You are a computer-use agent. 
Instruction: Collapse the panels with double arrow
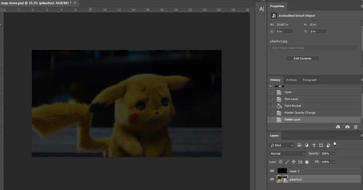click(x=263, y=1)
